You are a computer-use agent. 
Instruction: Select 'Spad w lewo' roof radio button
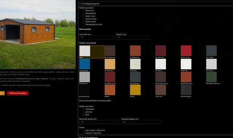click(x=83, y=16)
